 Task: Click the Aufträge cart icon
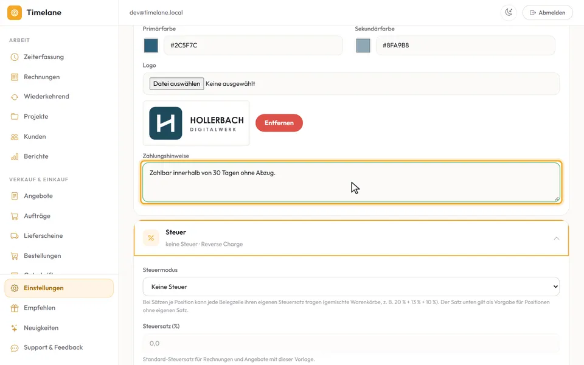coord(15,216)
